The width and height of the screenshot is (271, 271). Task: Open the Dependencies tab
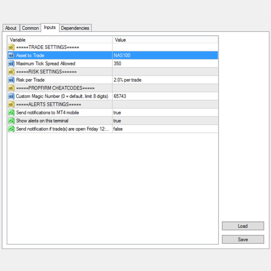(75, 28)
